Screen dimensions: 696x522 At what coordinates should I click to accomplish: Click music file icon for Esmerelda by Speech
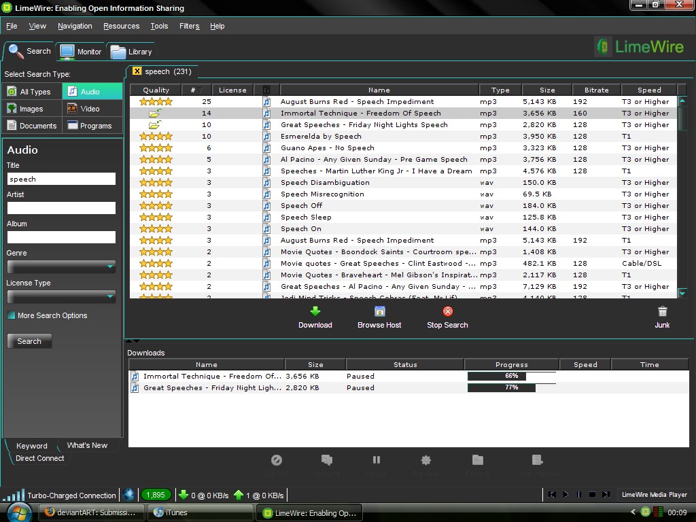(266, 136)
